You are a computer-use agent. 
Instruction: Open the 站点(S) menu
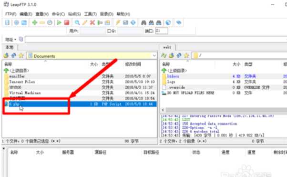[x=74, y=14]
